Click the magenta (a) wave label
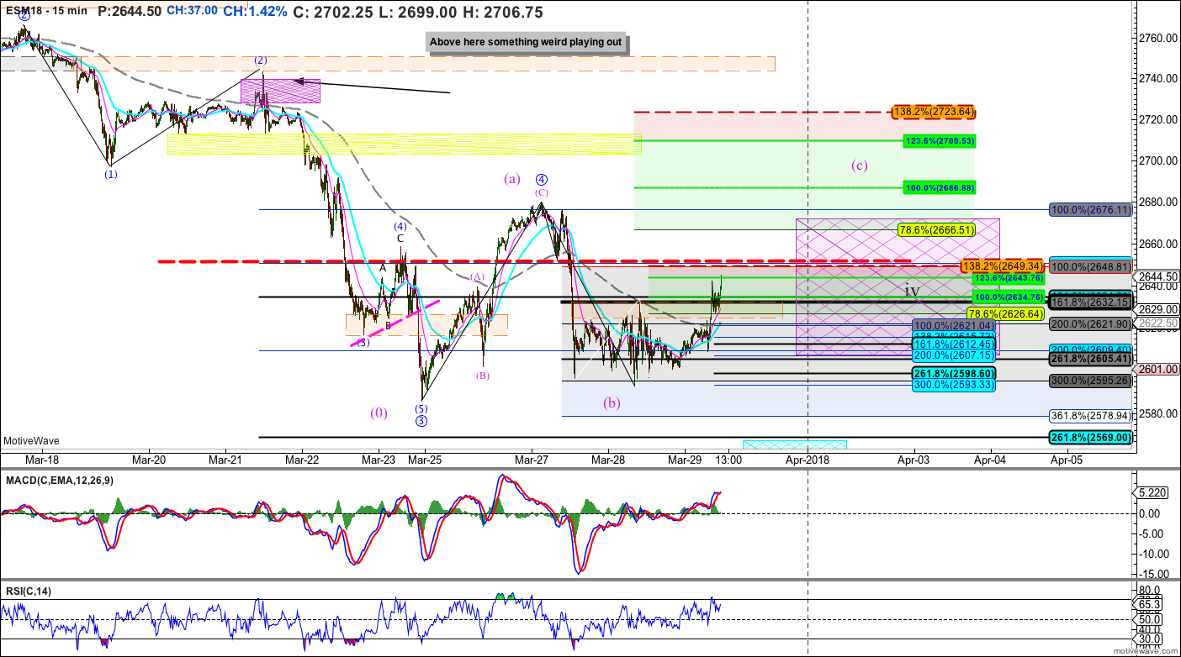The image size is (1181, 657). [x=512, y=178]
